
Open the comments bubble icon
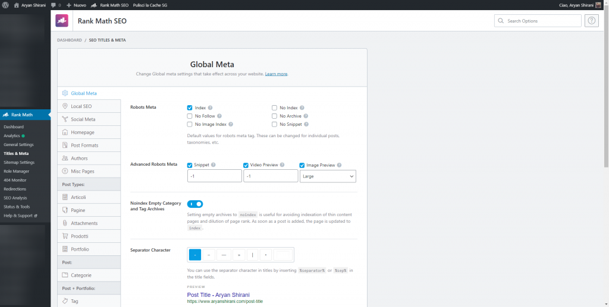coord(55,5)
